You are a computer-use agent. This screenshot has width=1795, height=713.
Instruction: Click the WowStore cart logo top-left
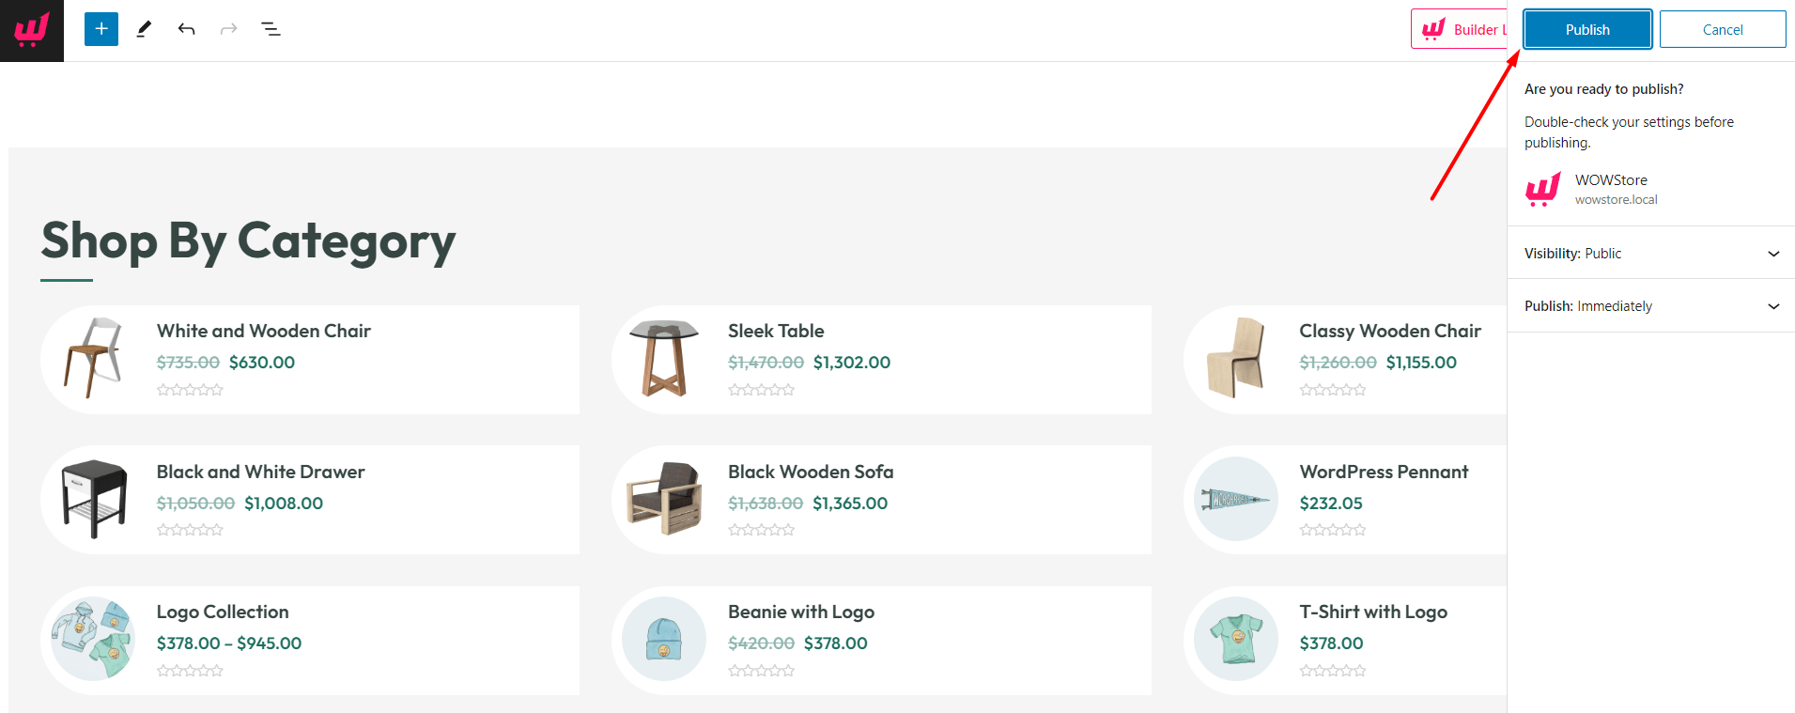[31, 29]
